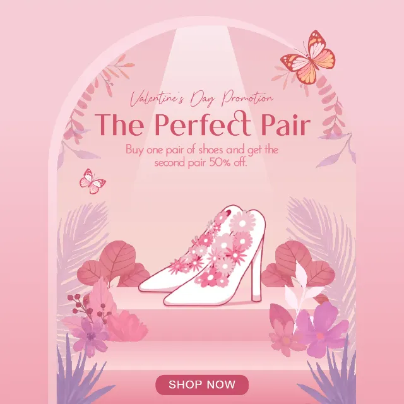Select the small pink butterfly graphic
This screenshot has height=404, width=404.
(x=92, y=181)
